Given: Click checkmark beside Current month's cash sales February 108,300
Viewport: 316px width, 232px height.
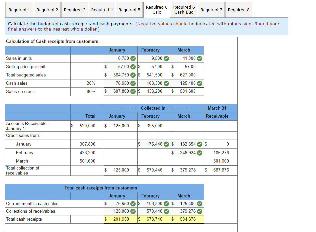Looking at the screenshot, I should point(166,204).
